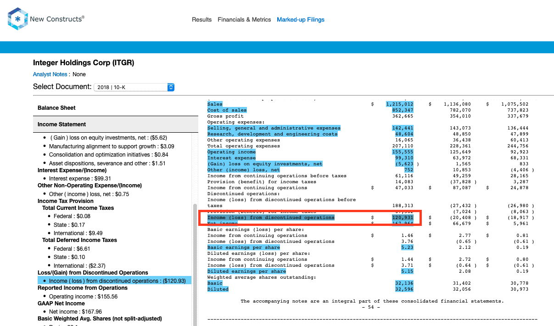Click highlighted Research, development and engineering costs

click(x=272, y=134)
